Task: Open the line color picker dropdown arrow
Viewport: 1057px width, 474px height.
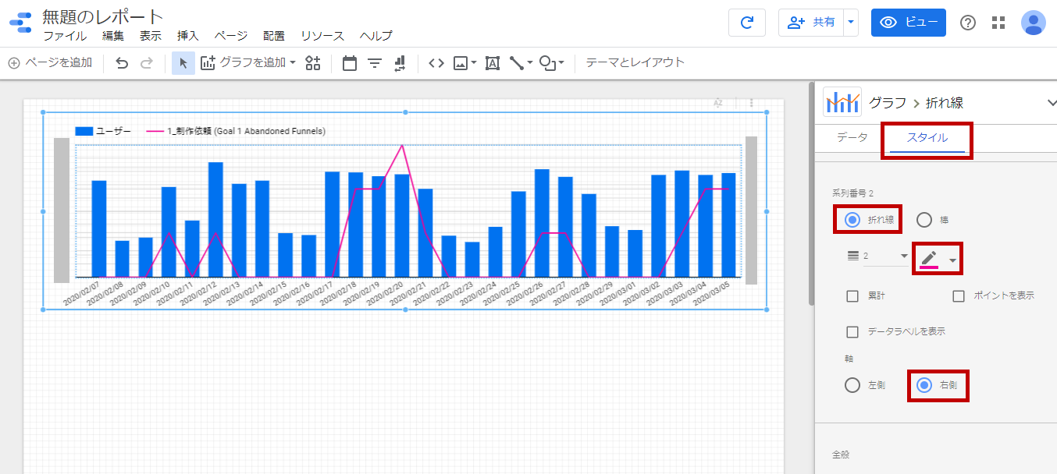Action: click(952, 260)
